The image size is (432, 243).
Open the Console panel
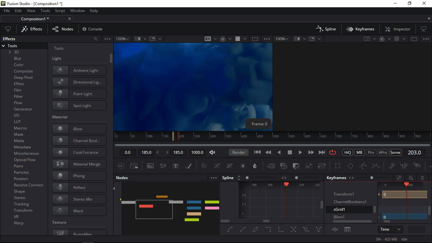tap(92, 29)
